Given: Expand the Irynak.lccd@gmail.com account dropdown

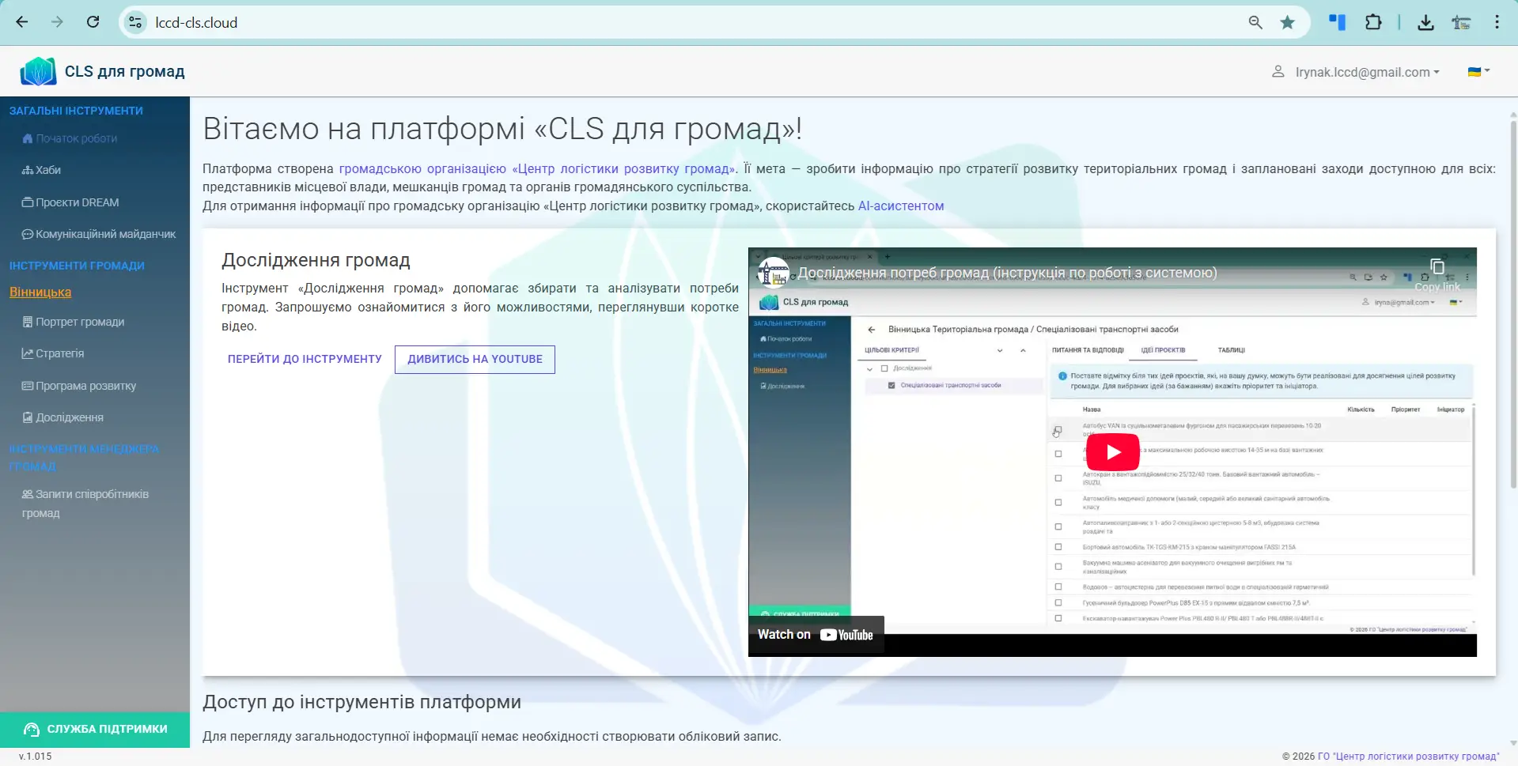Looking at the screenshot, I should (x=1357, y=72).
